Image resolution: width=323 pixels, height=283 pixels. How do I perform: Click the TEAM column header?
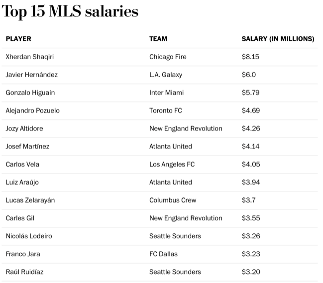pos(158,39)
